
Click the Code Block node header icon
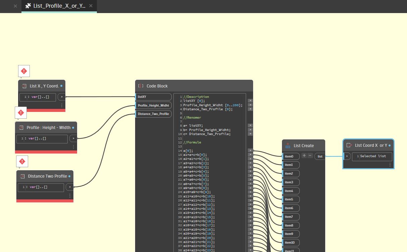(140, 86)
